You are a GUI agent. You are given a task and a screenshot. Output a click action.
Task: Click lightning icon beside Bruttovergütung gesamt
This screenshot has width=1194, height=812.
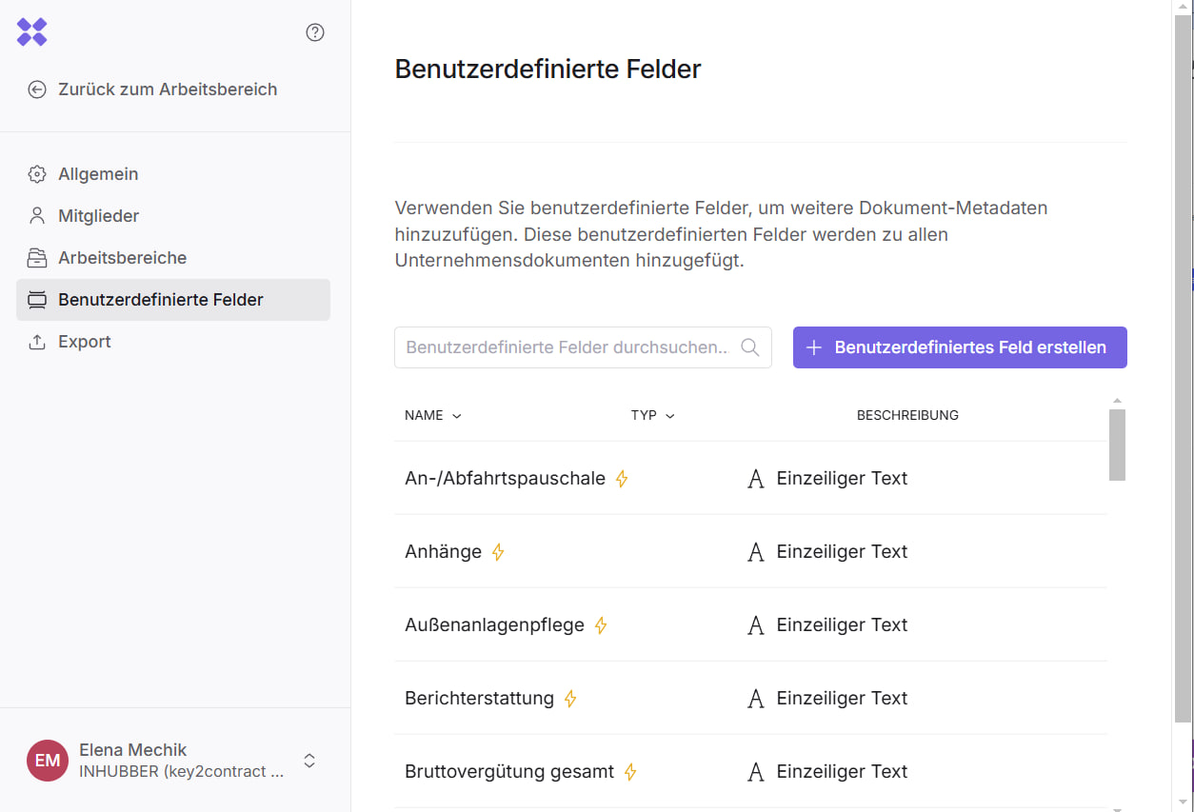click(x=630, y=772)
